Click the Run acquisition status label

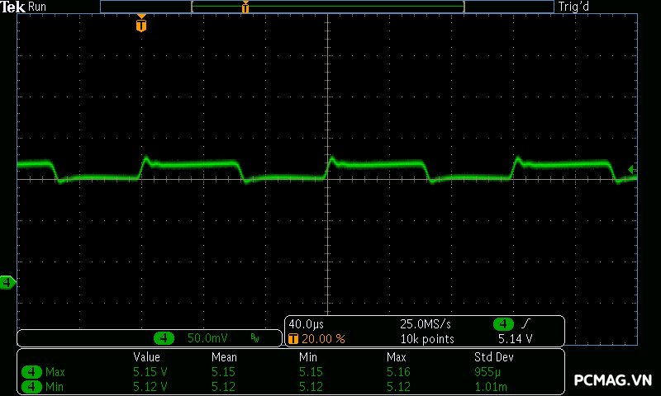[38, 7]
